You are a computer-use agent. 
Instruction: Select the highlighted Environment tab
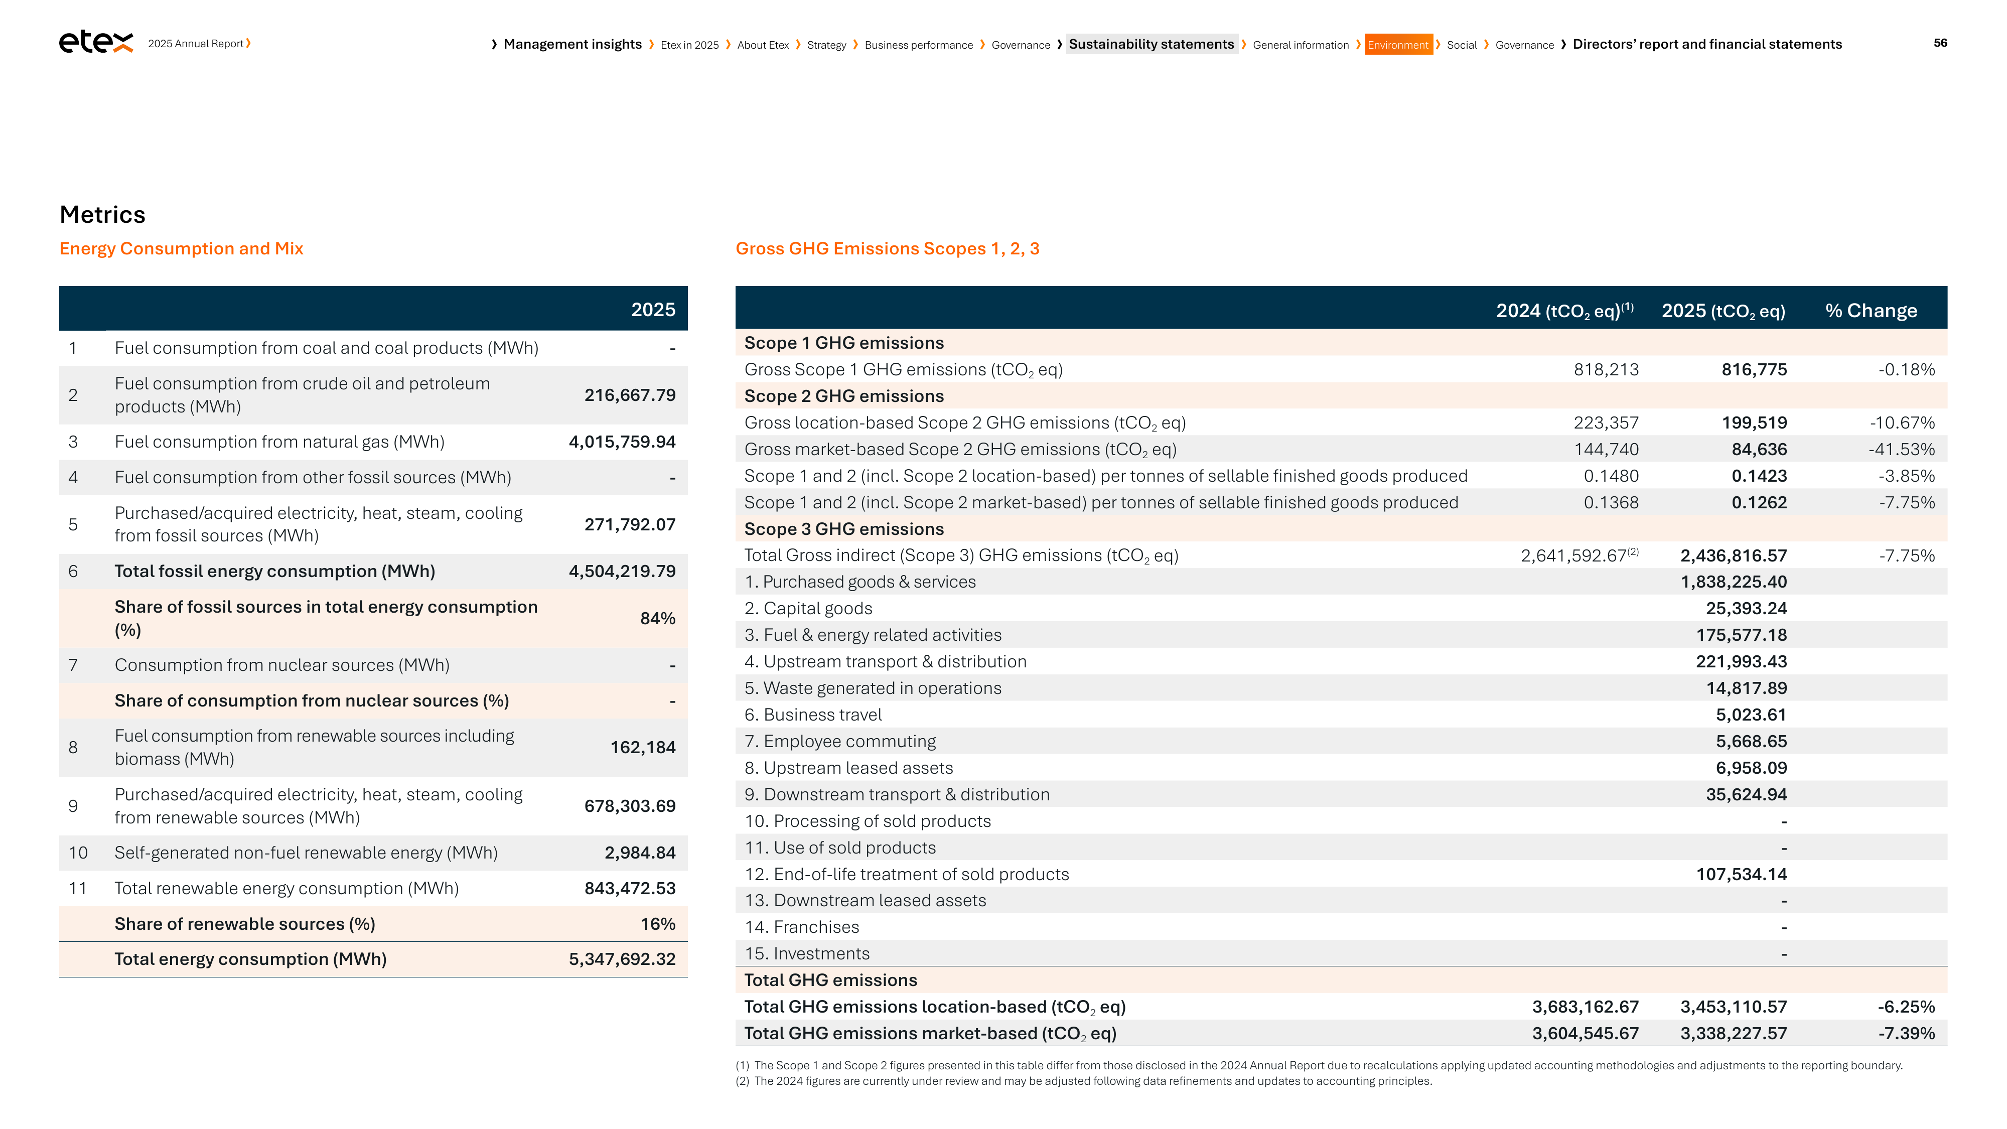tap(1398, 45)
